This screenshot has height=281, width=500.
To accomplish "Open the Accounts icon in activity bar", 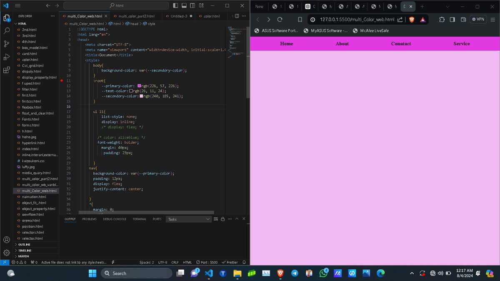I will (6, 240).
